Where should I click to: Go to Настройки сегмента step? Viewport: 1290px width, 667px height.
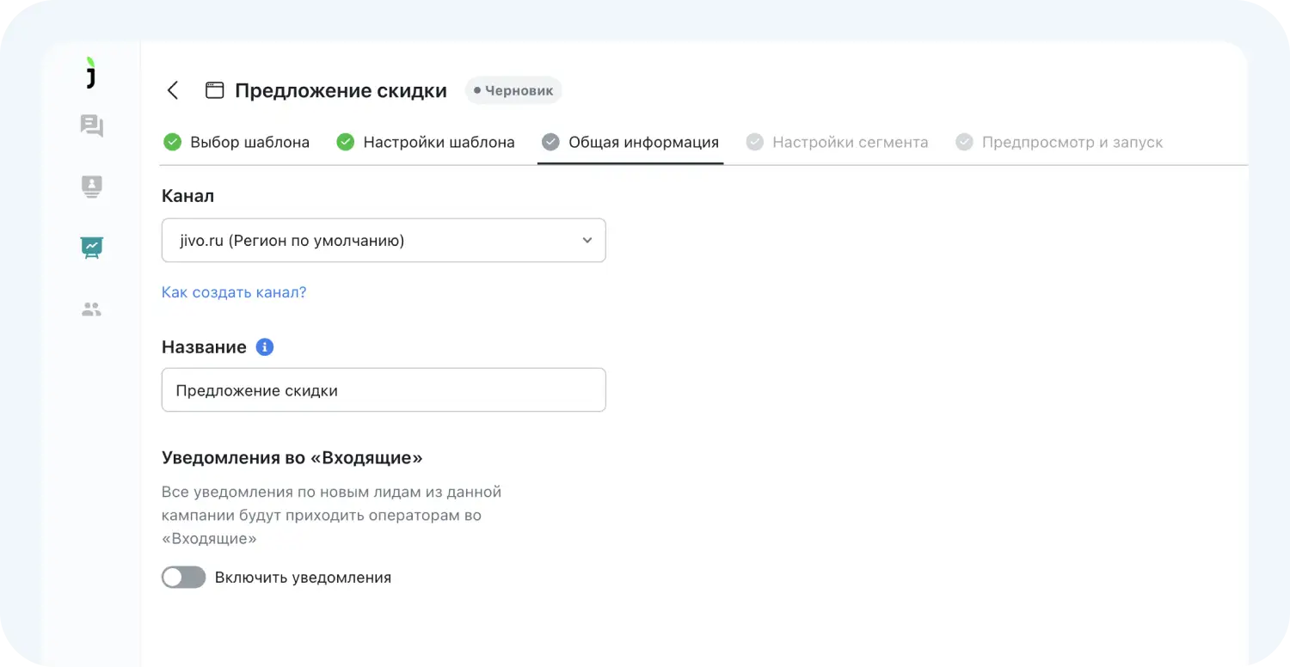[x=850, y=143]
